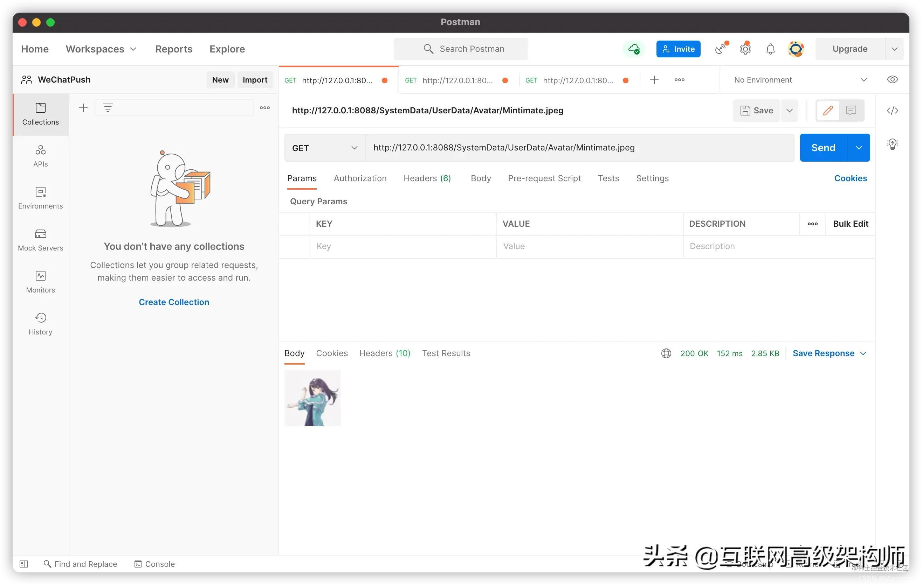Open the settings gear icon

tap(745, 49)
